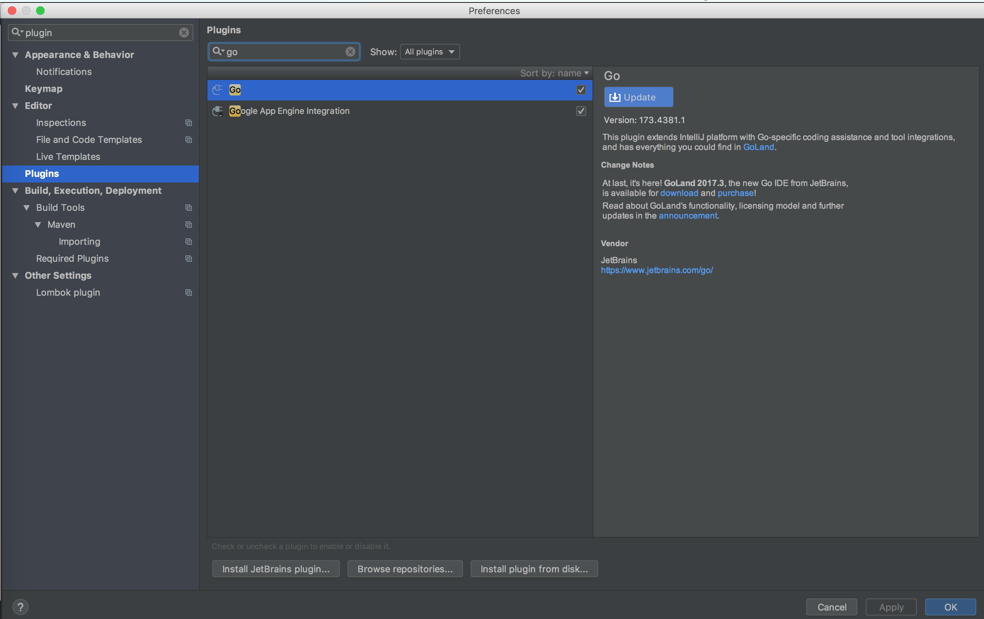
Task: Click the magnifier icon in plugin search
Action: pyautogui.click(x=218, y=51)
